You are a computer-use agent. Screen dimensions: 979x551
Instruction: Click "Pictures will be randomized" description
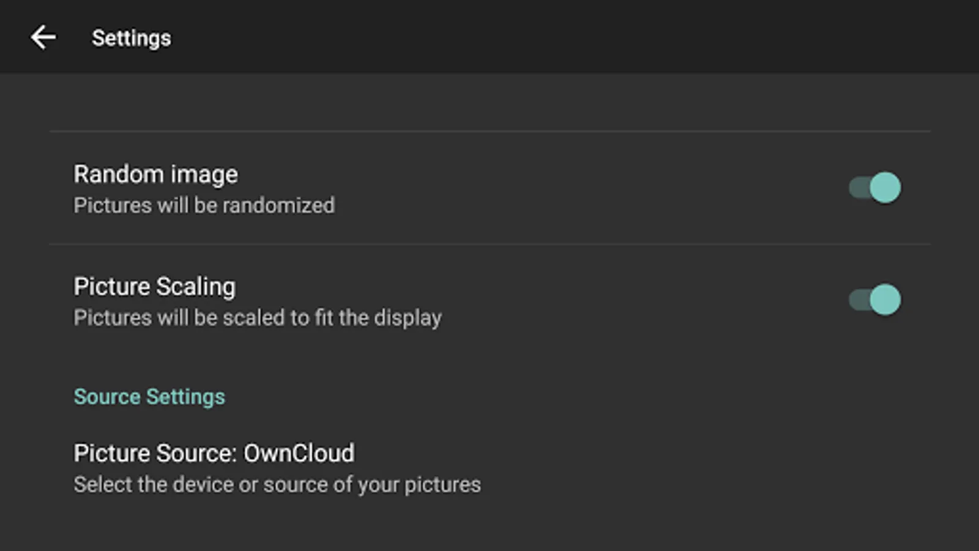point(204,206)
